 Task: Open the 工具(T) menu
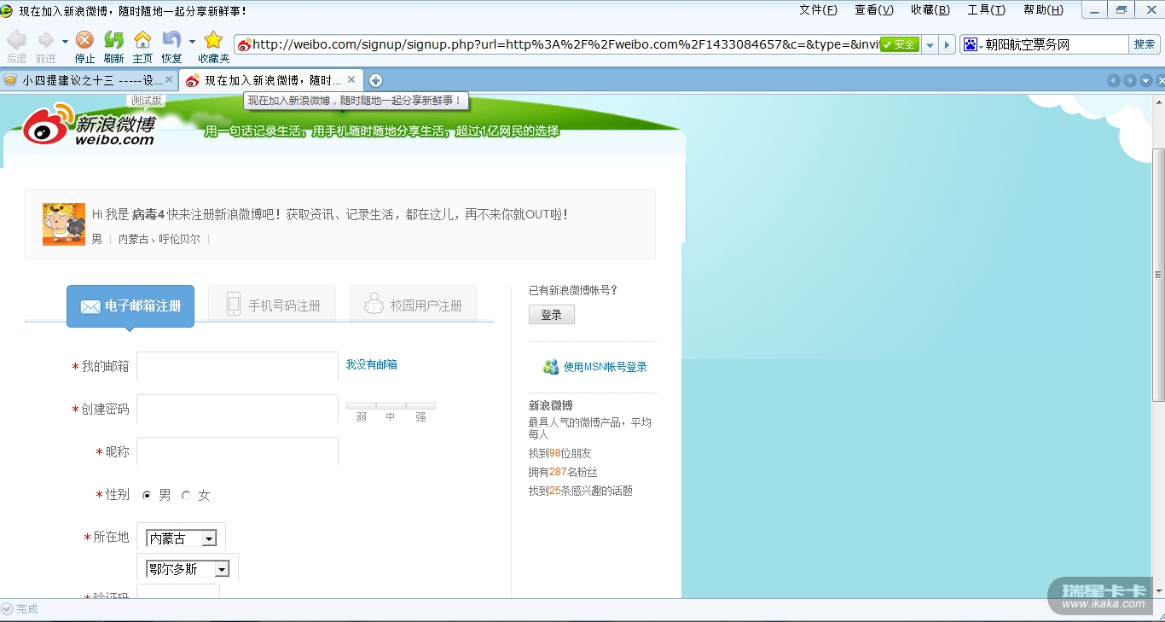click(987, 10)
